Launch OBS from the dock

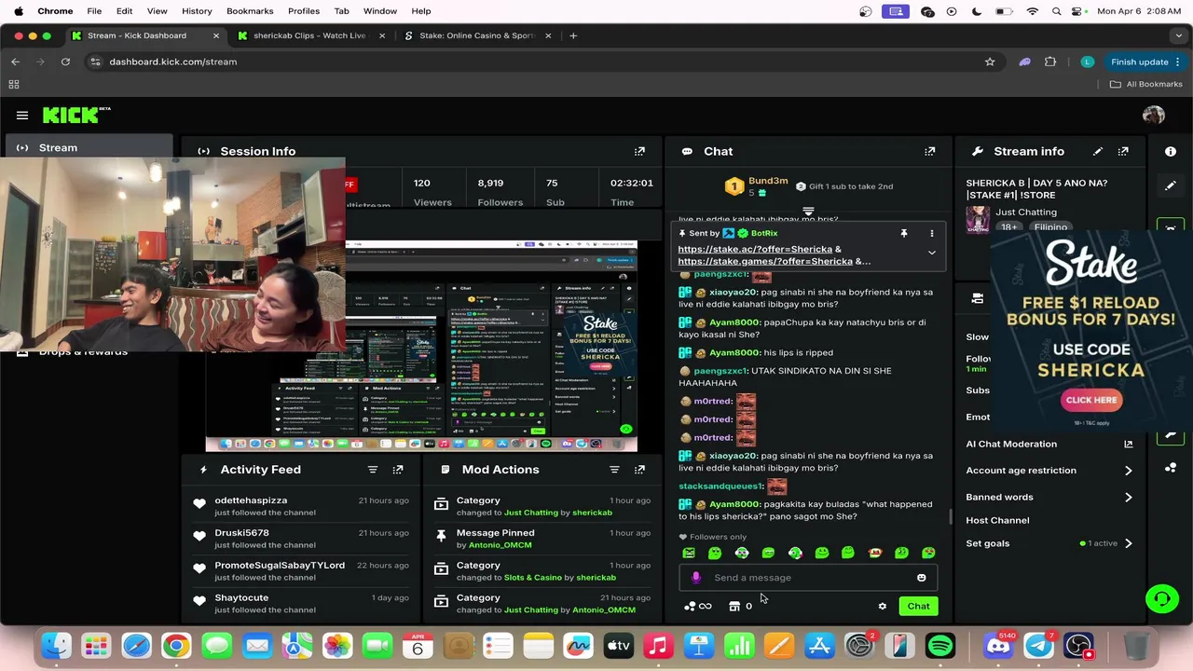tap(1078, 646)
